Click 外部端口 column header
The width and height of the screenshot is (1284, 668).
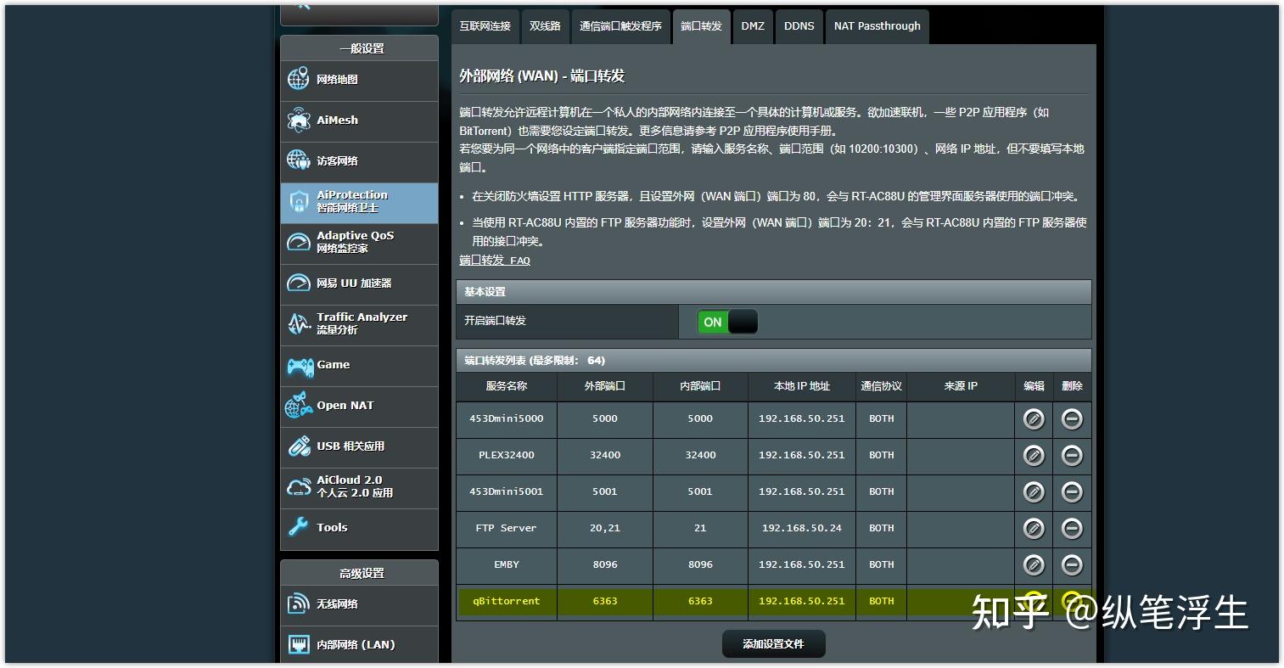pos(605,386)
